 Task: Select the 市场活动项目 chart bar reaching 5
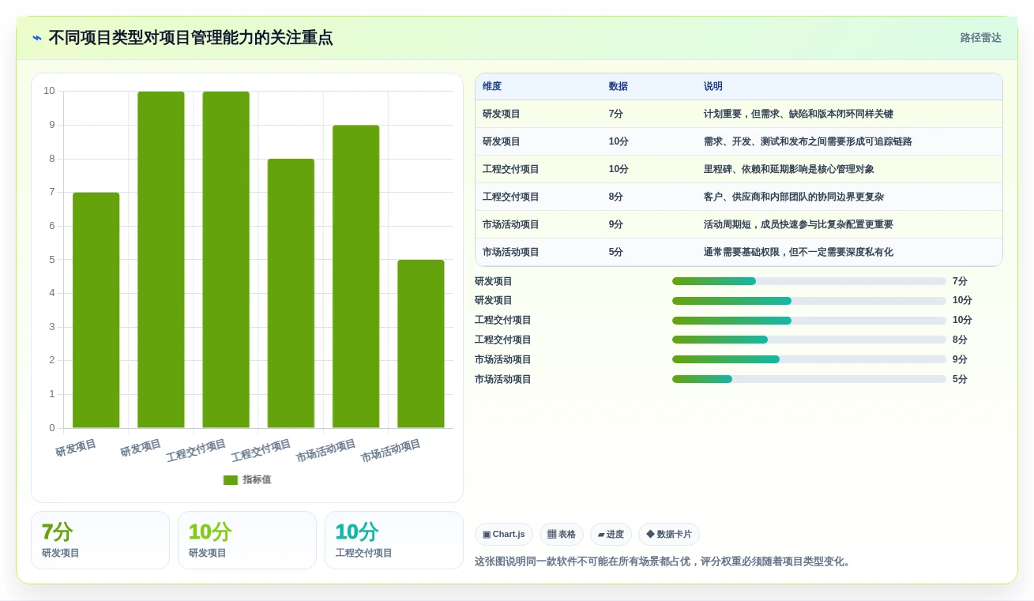click(x=421, y=344)
